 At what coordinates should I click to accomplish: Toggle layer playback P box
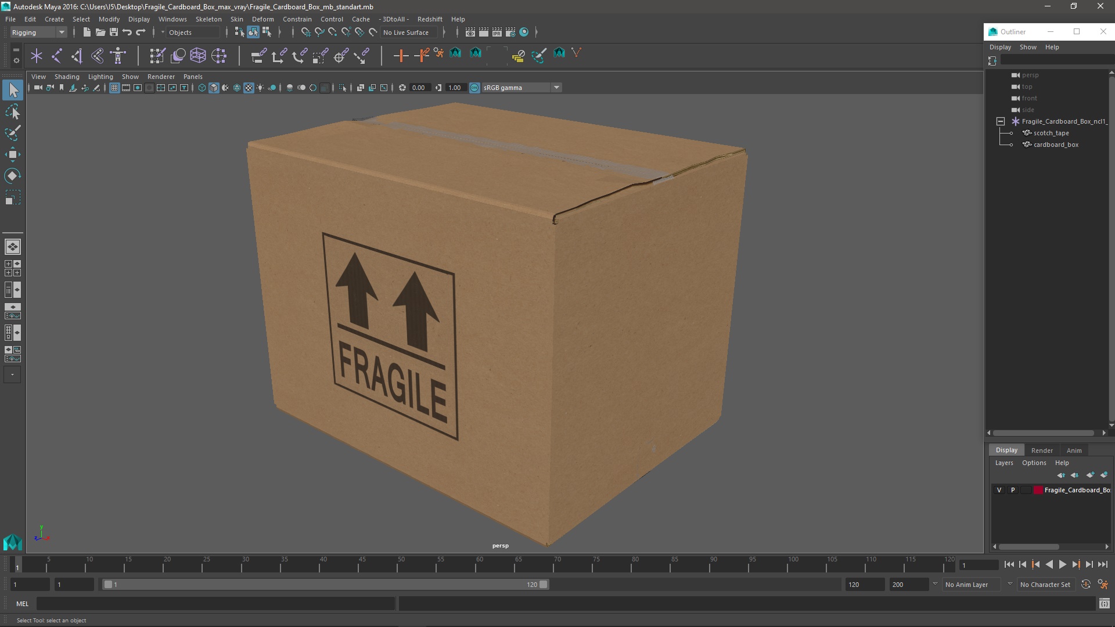click(x=1013, y=490)
